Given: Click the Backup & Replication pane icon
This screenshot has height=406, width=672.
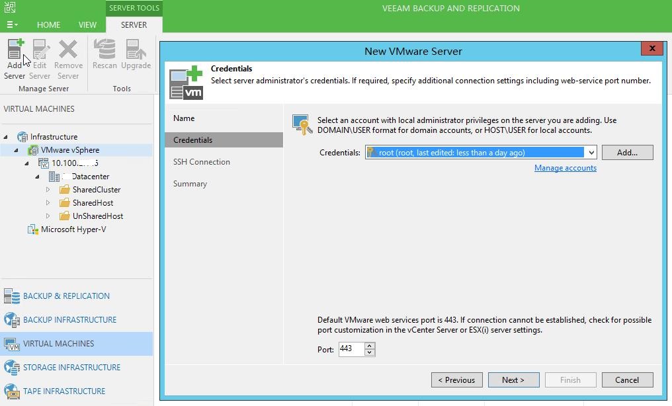Looking at the screenshot, I should (x=11, y=296).
